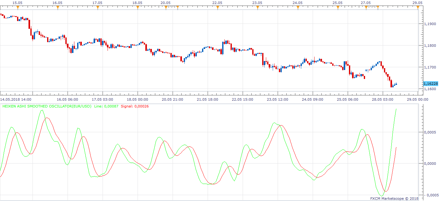
Task: Click the 24.05 09:00 time label
Action: (x=312, y=100)
